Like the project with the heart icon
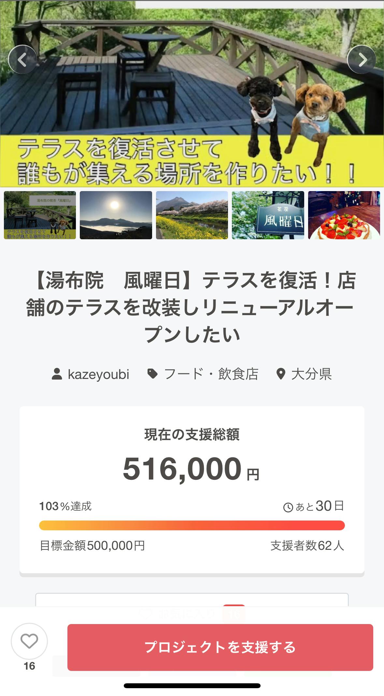 pyautogui.click(x=29, y=641)
